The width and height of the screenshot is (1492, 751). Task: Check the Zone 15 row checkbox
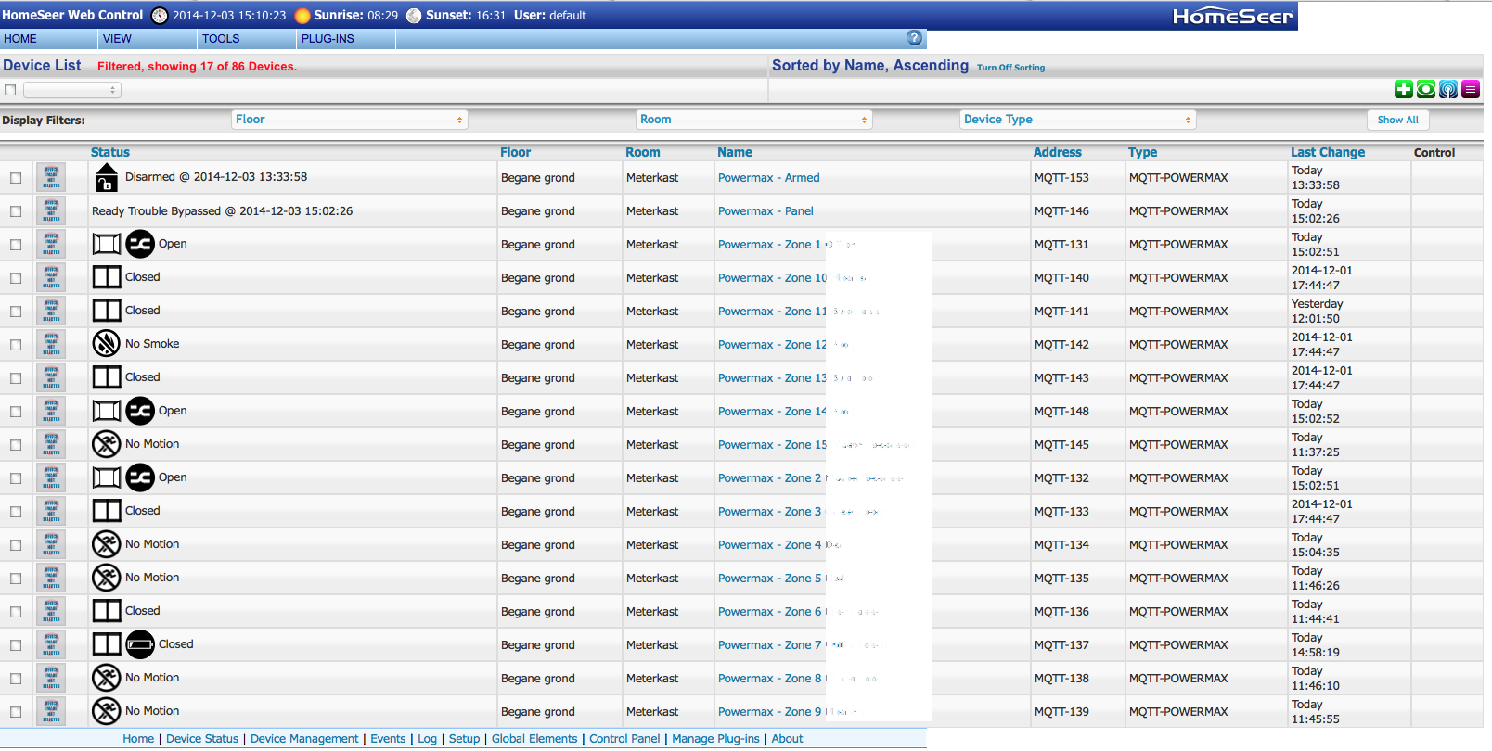(x=16, y=445)
